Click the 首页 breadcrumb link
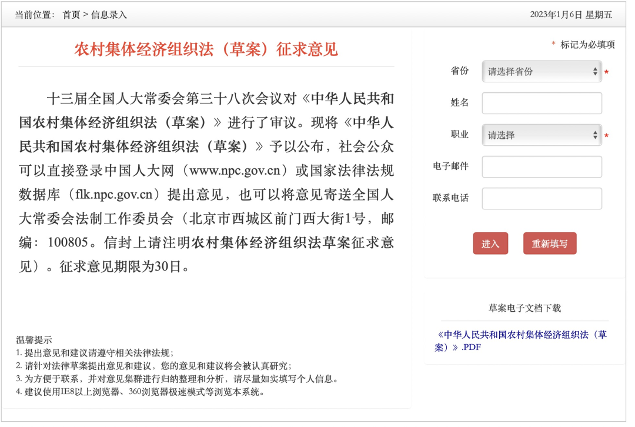Viewport: 635px width, 427px height. (71, 15)
